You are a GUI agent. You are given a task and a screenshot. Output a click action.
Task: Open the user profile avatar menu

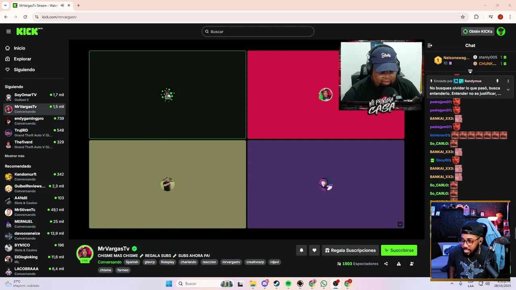tap(501, 31)
